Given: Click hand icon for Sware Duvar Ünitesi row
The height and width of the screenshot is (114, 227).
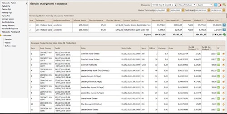Looking at the screenshot, I should 223,98.
